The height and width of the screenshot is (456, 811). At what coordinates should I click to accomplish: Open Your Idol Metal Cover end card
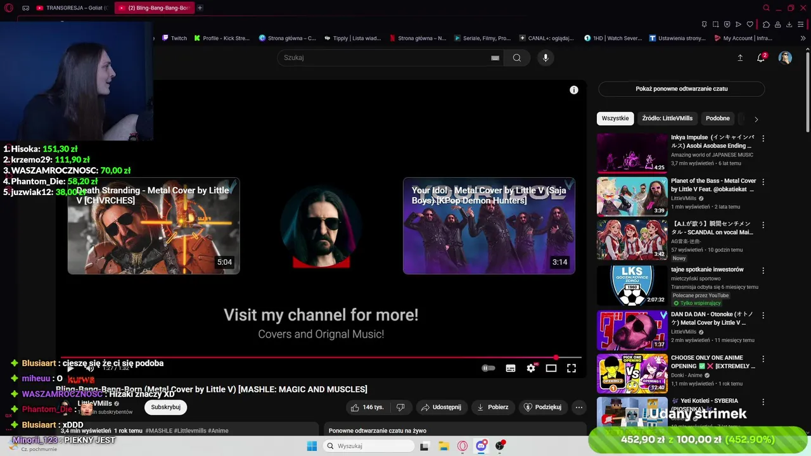[489, 226]
